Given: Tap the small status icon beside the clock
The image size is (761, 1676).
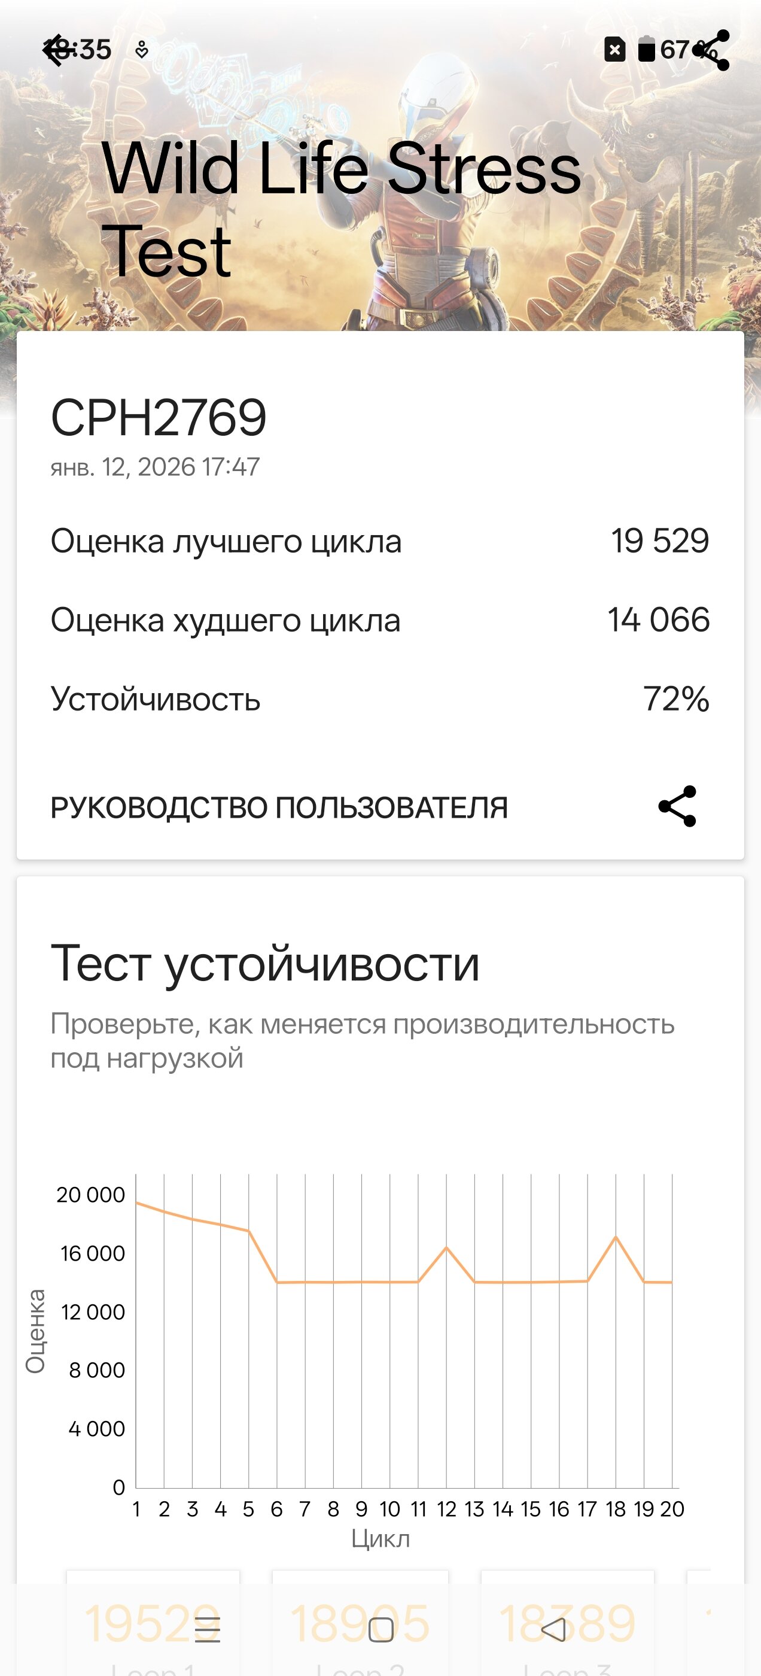Looking at the screenshot, I should tap(142, 50).
